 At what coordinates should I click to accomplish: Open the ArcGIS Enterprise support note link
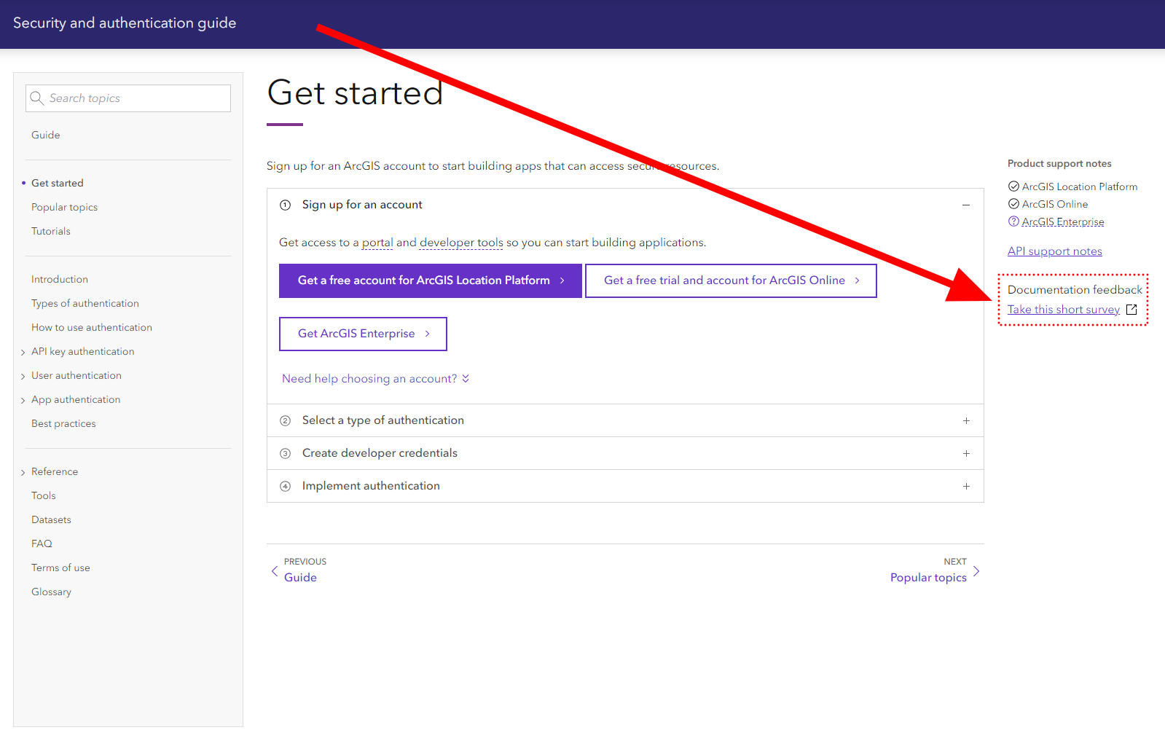click(1063, 221)
